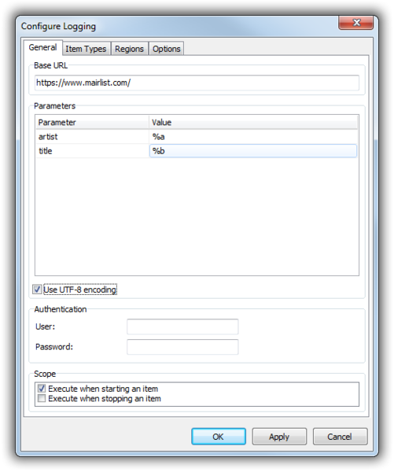Click the Base URL input field
This screenshot has width=394, height=472.
pyautogui.click(x=197, y=83)
